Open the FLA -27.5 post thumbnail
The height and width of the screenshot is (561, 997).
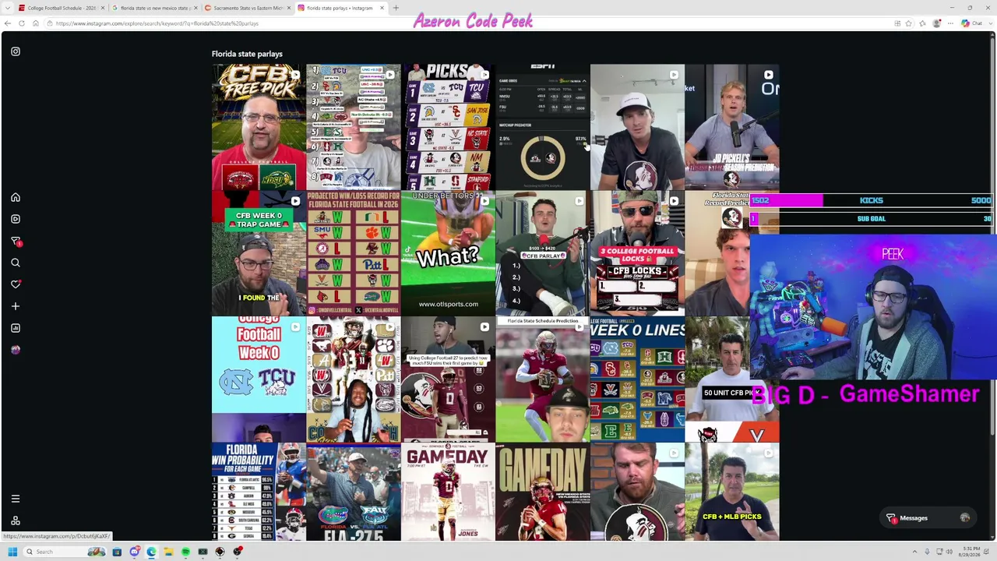click(x=354, y=492)
